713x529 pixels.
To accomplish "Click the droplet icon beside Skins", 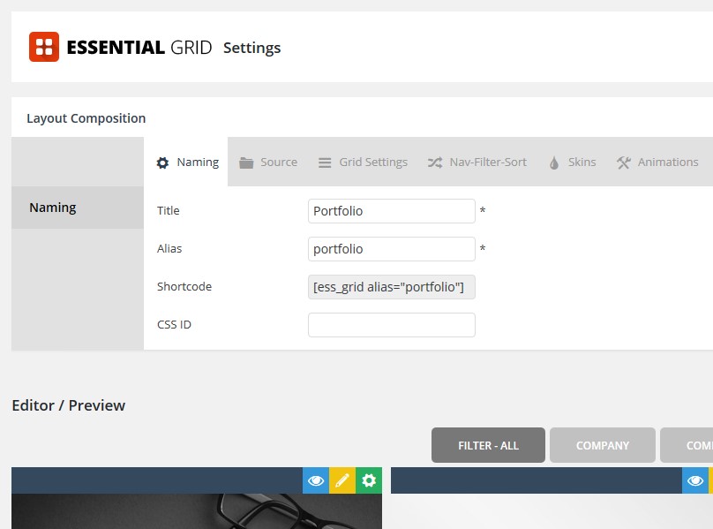I will click(x=554, y=162).
